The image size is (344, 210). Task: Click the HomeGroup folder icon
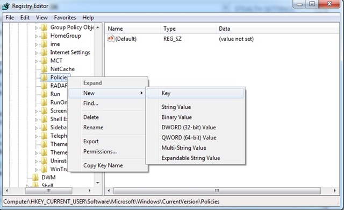pos(44,36)
